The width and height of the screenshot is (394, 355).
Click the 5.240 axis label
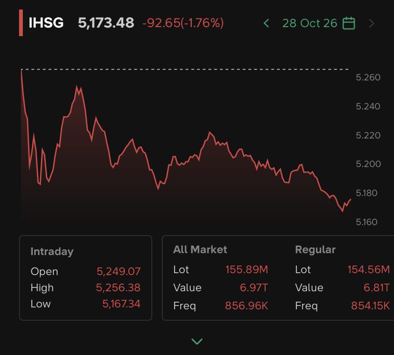tap(368, 107)
